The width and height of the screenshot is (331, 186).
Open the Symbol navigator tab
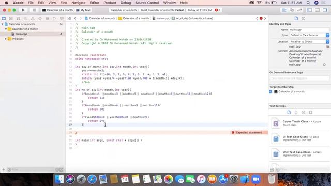tap(18, 19)
